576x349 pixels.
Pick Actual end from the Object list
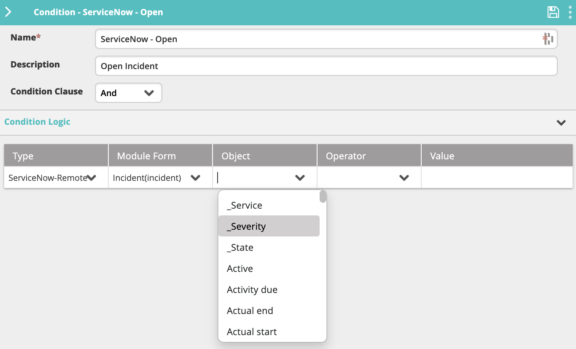tap(269, 311)
